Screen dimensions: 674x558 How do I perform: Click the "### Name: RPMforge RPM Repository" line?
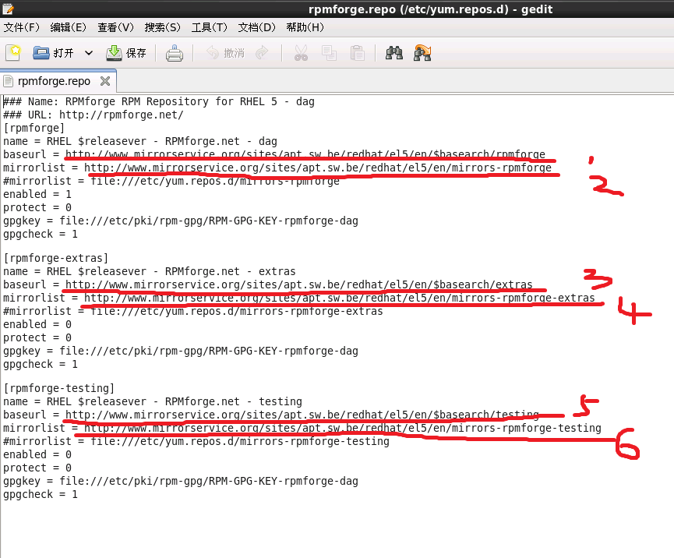pyautogui.click(x=159, y=102)
